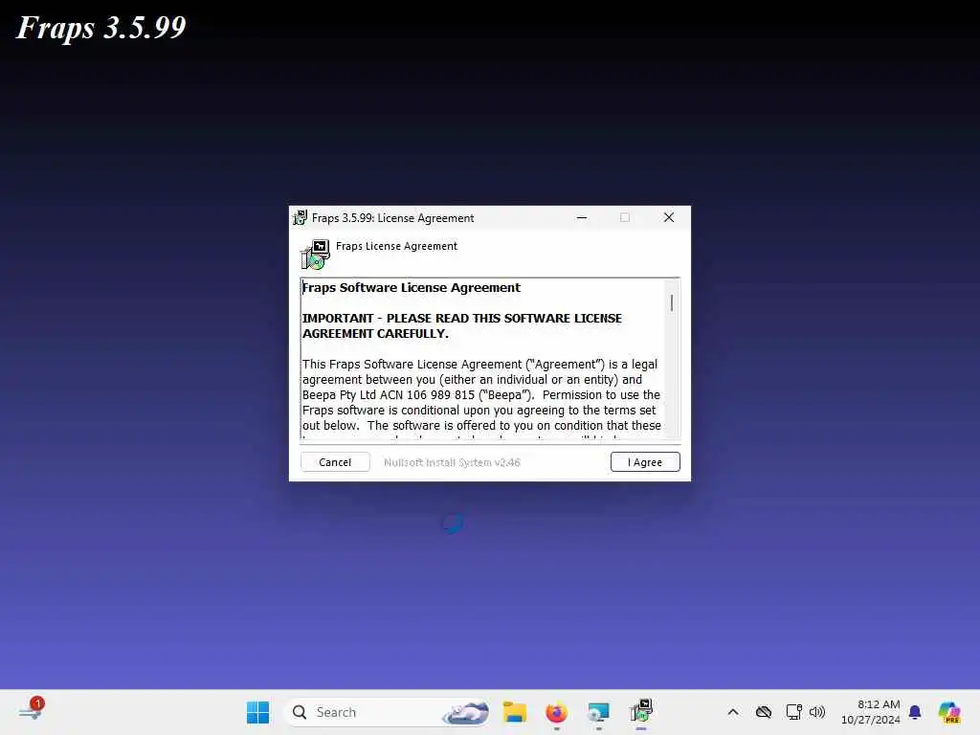This screenshot has width=980, height=735.
Task: Click inside the license agreement text box
Action: [x=482, y=358]
